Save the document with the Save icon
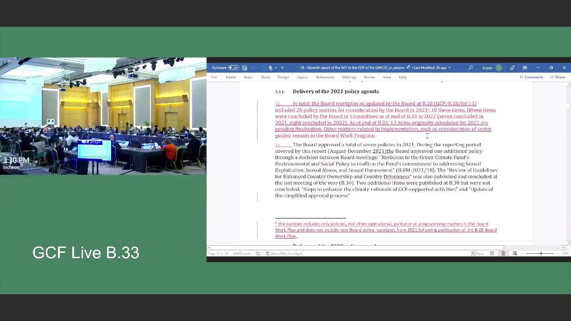Viewport: 571px width, 321px height. [x=244, y=68]
